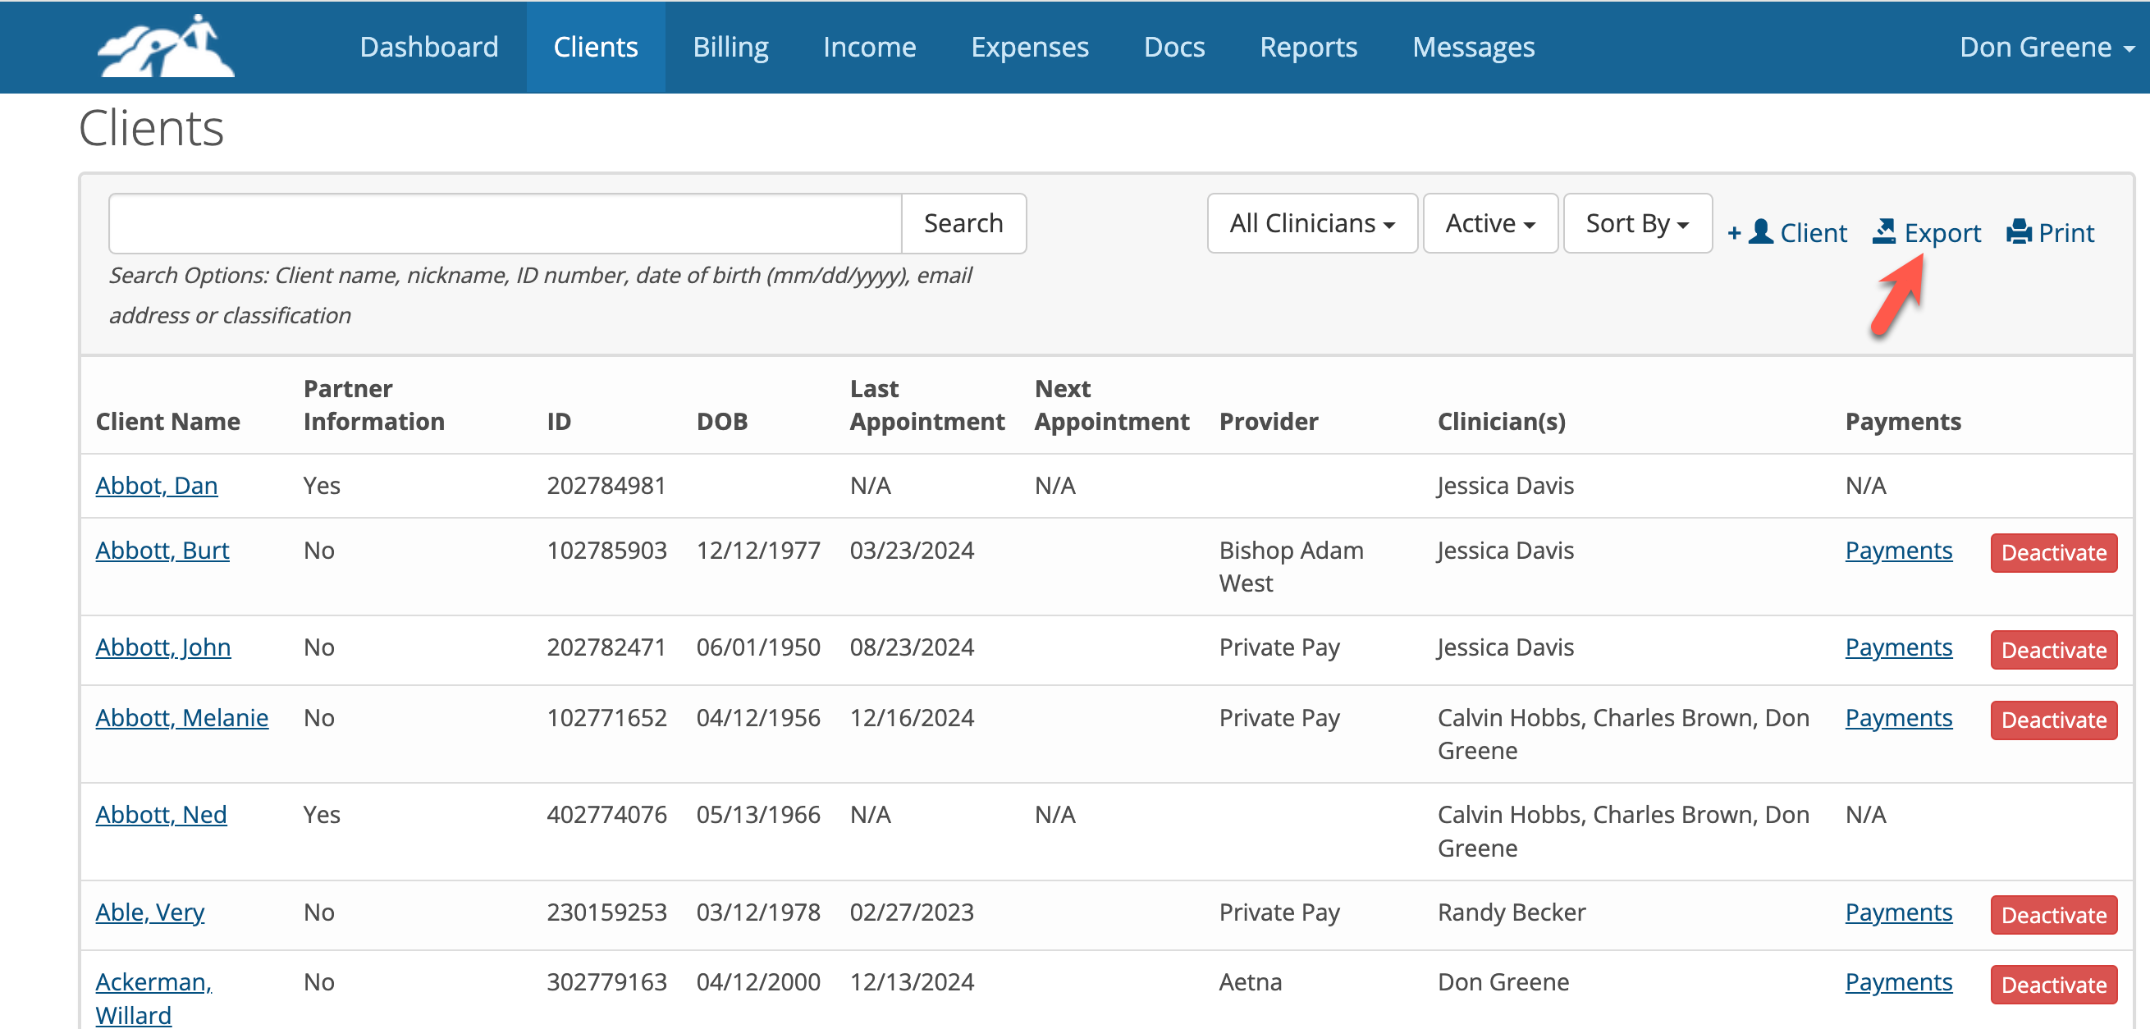
Task: View Payments for Able, Very
Action: (x=1898, y=912)
